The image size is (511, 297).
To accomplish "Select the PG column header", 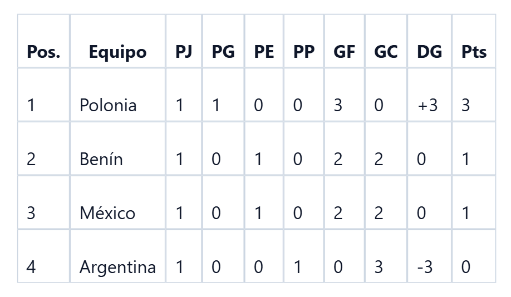I will pos(223,41).
